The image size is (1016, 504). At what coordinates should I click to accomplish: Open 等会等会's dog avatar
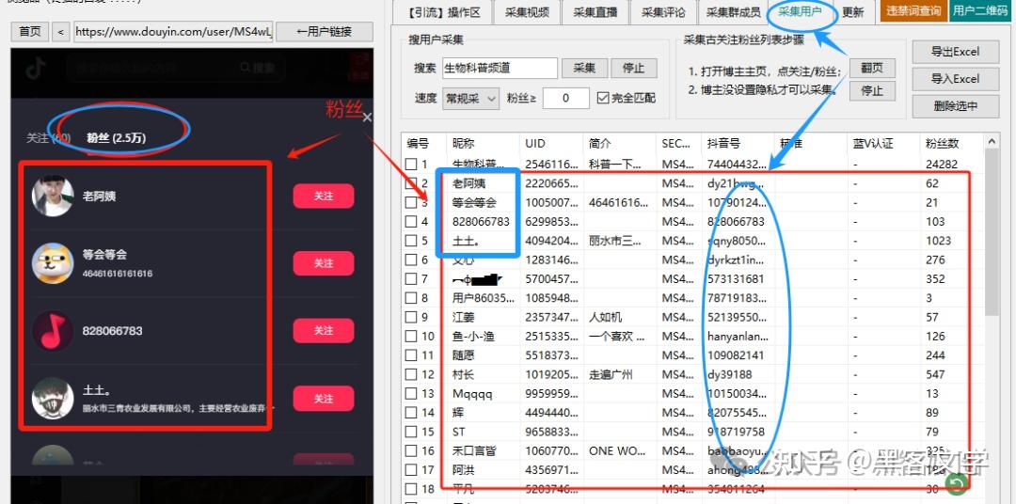(x=53, y=263)
